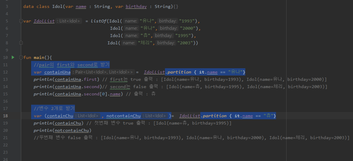Click the 'name:' parameter hint on line 8
Viewport: 353px width, 161px height.
click(x=129, y=43)
